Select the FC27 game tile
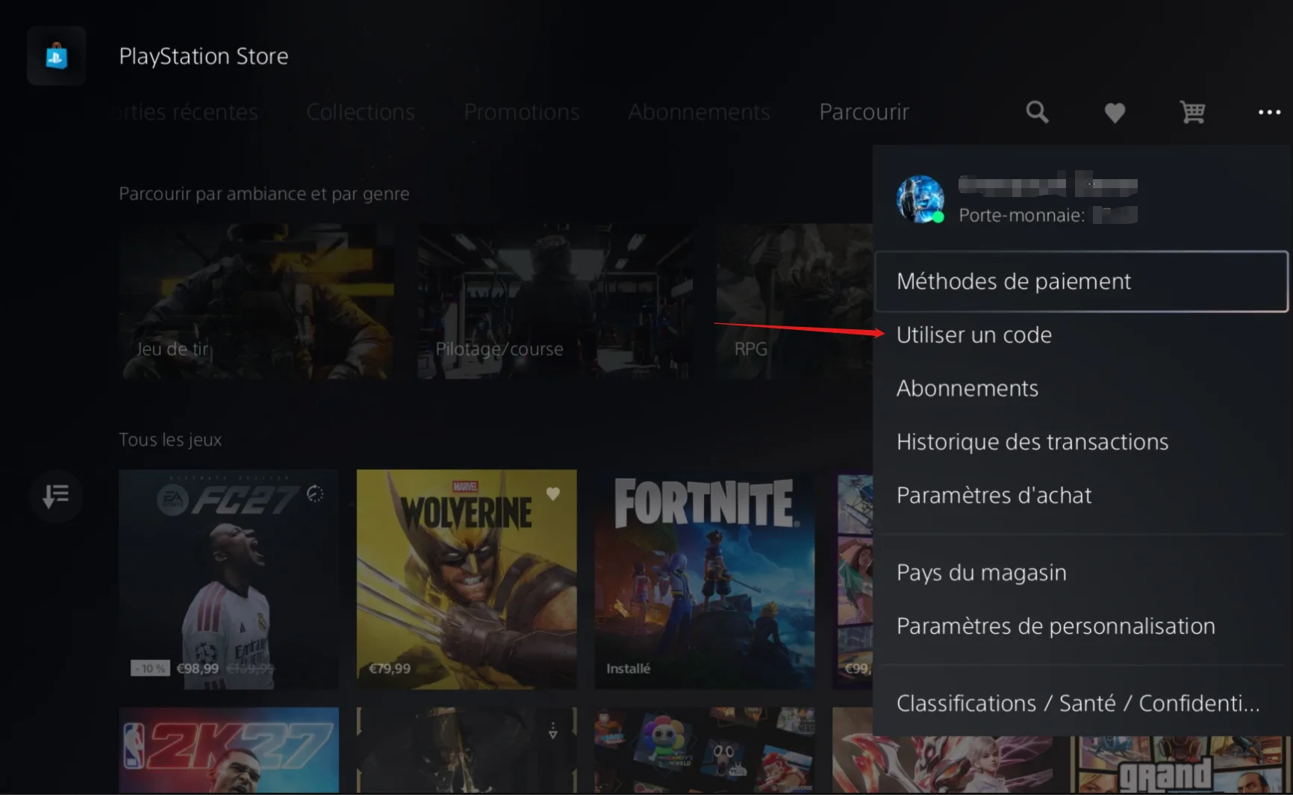The width and height of the screenshot is (1293, 795). tap(228, 579)
